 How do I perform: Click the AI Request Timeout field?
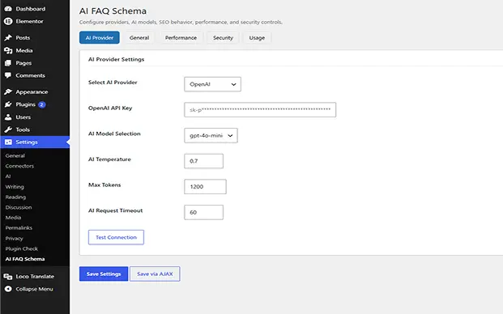pos(203,212)
